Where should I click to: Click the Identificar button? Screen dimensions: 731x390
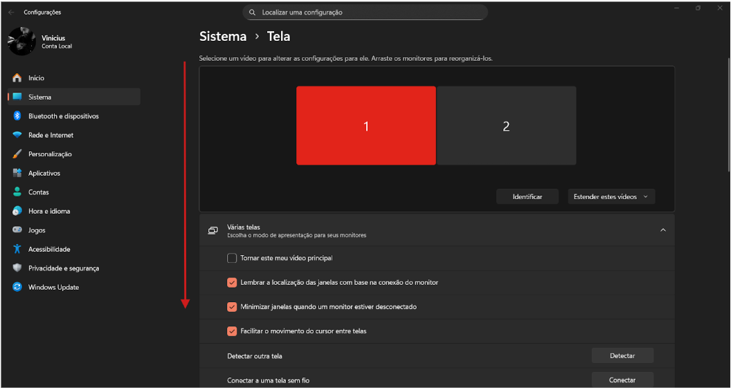coord(527,197)
